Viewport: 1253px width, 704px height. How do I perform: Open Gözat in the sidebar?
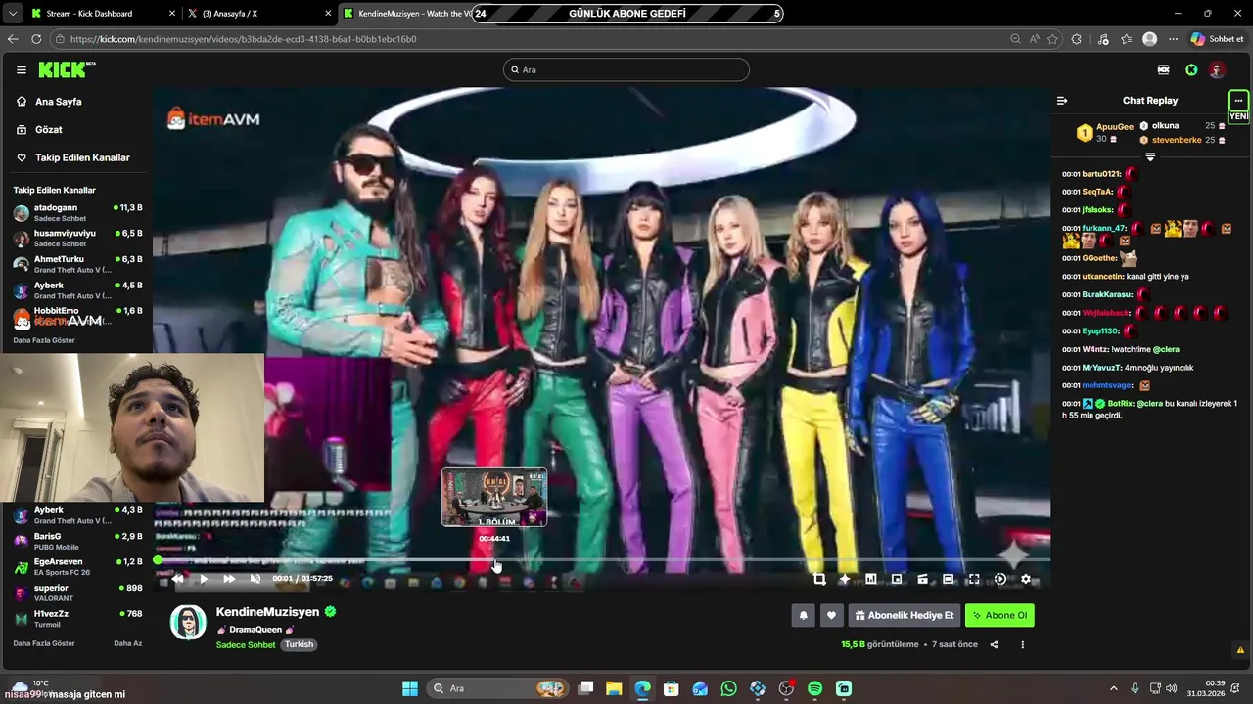point(76,129)
